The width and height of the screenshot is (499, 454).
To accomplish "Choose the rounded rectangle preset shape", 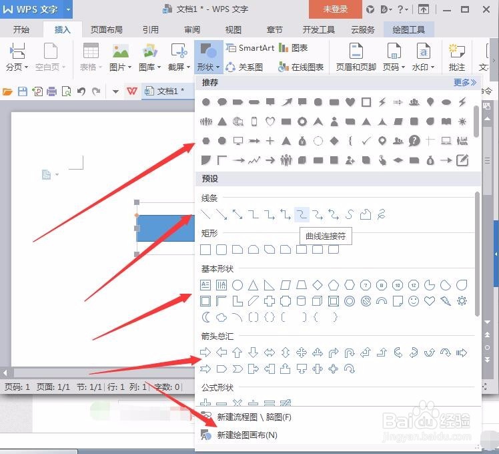I will (x=221, y=250).
